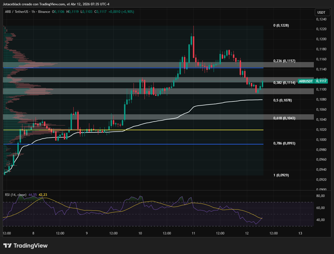This screenshot has width=334, height=254.
Task: Click the high value H0,1119
Action: click(73, 12)
